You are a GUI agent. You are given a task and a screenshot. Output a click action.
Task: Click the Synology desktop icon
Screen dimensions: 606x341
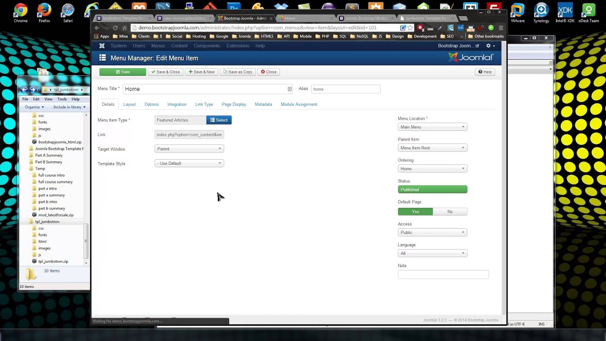click(541, 12)
